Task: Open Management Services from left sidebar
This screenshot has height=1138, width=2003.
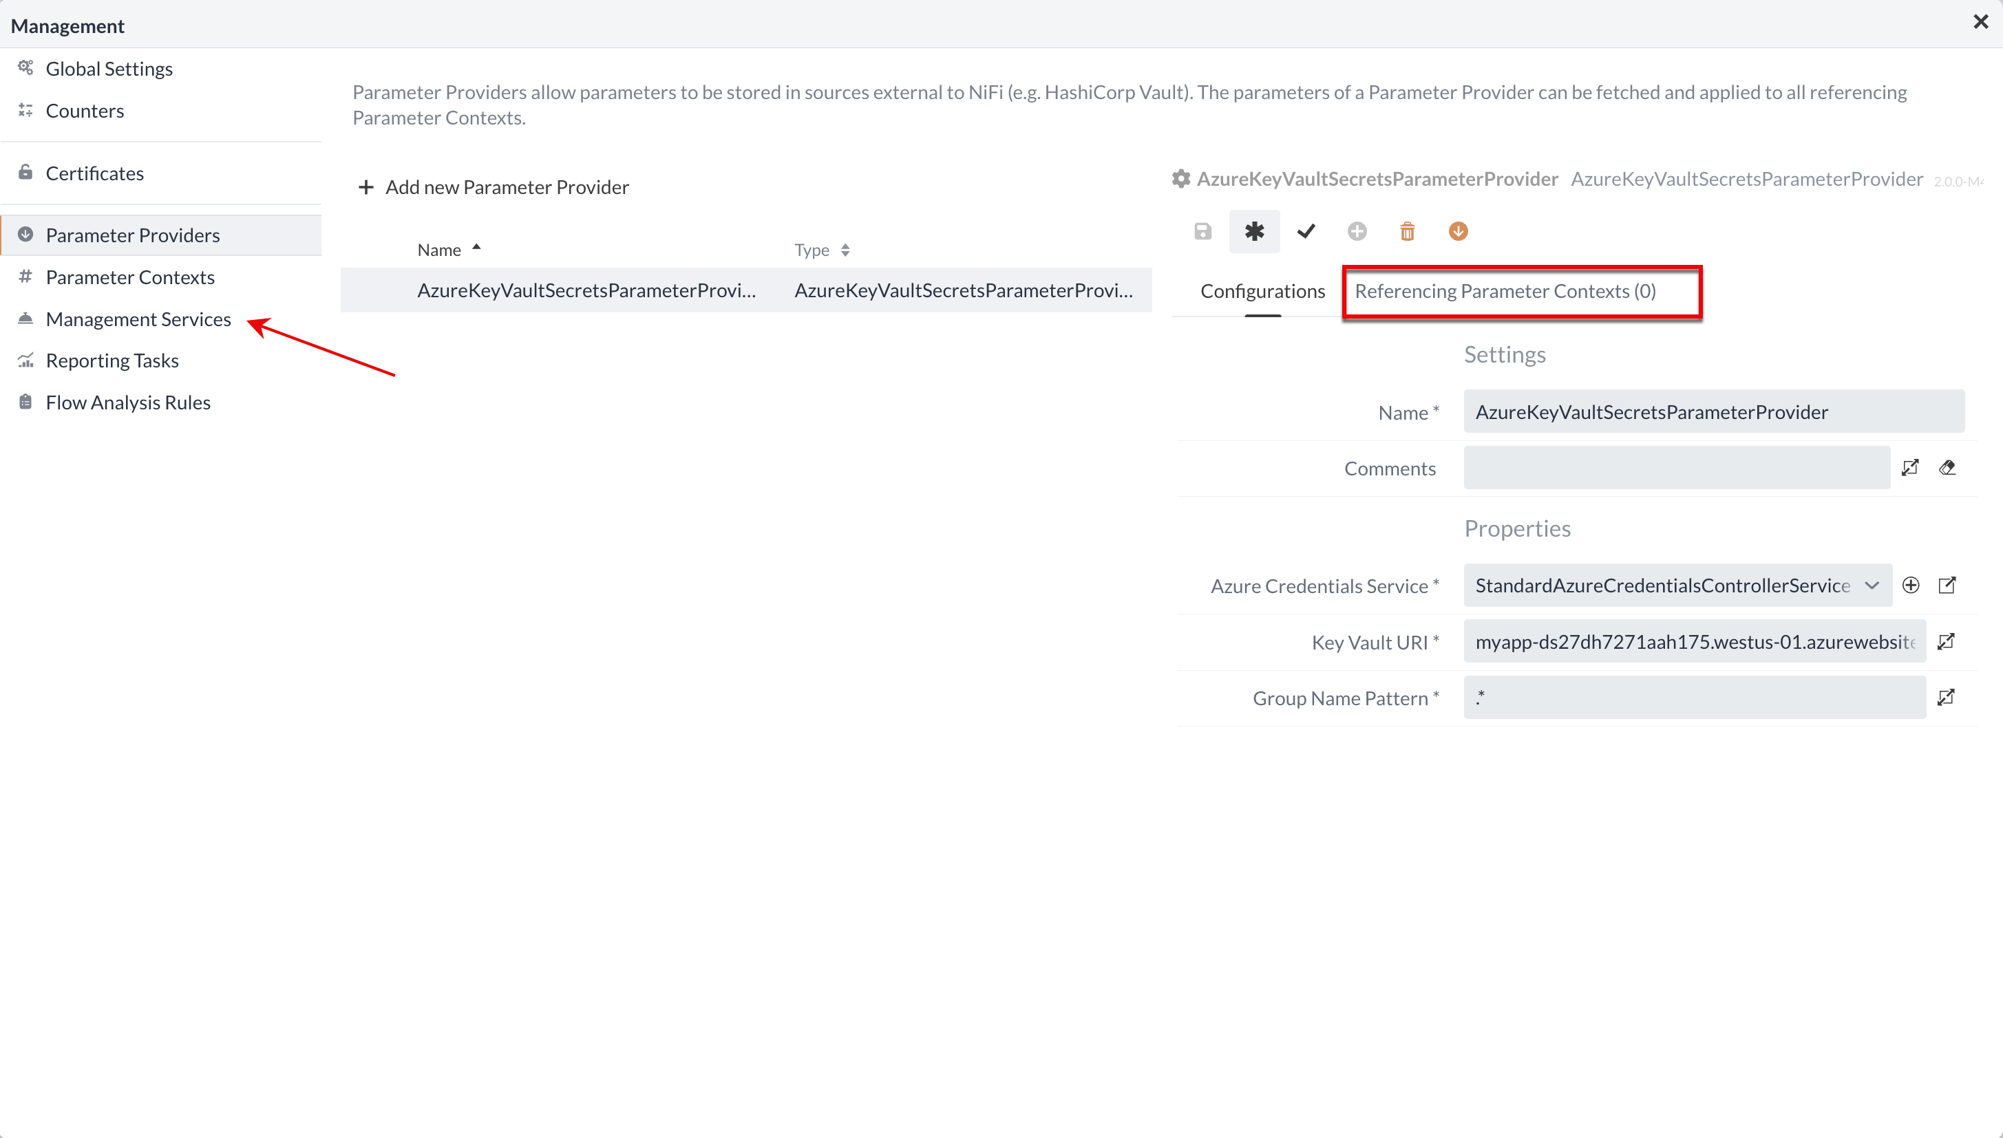Action: (x=139, y=317)
